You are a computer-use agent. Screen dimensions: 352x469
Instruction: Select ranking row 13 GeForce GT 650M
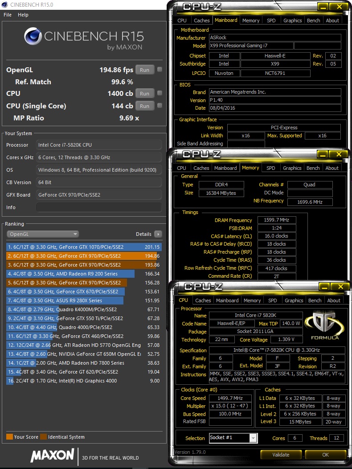click(84, 354)
